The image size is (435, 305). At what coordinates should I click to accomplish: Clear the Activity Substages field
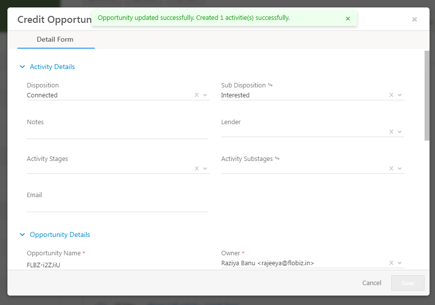391,168
